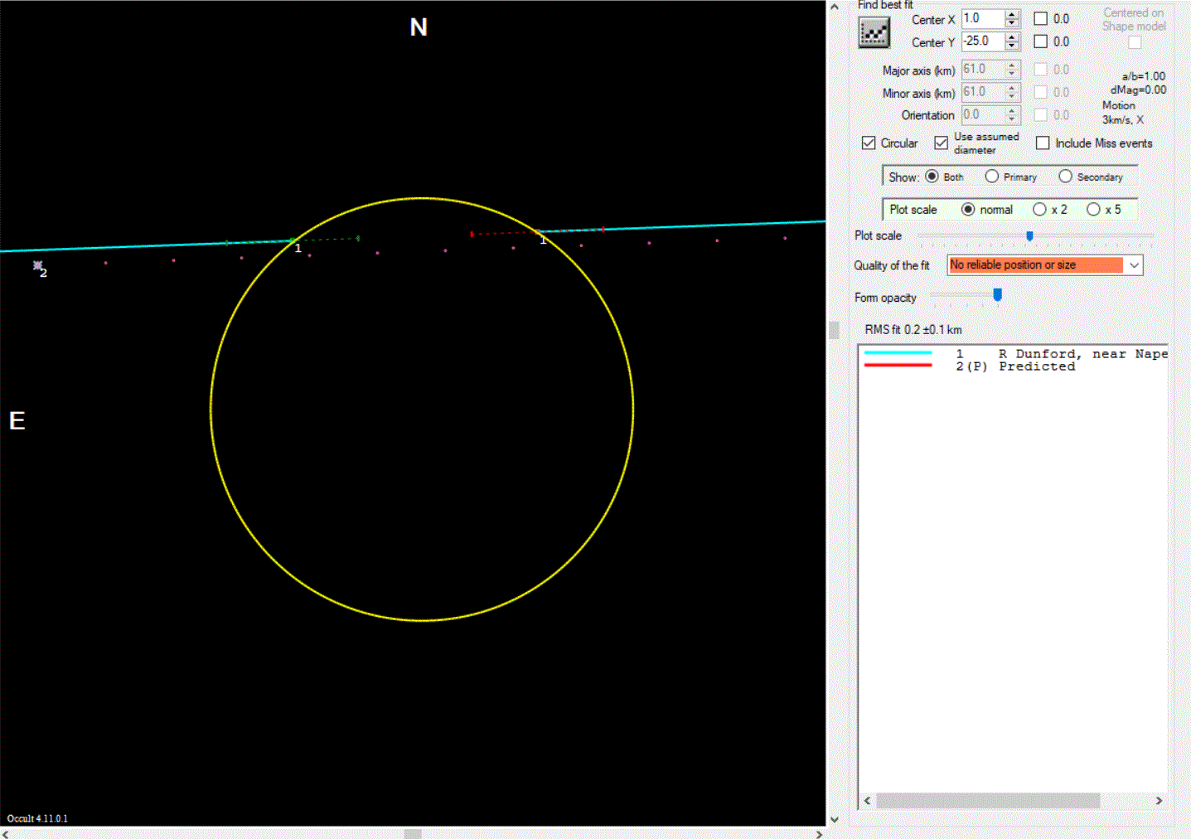Select the Both show option

932,177
